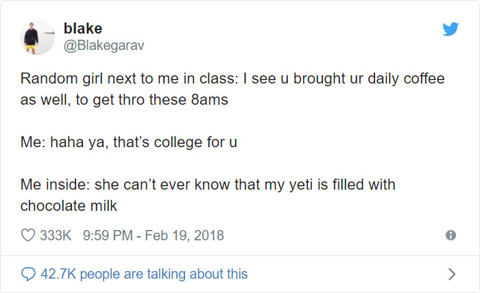Image resolution: width=480 pixels, height=293 pixels.
Task: Click the reply speech bubble icon
Action: point(29,274)
